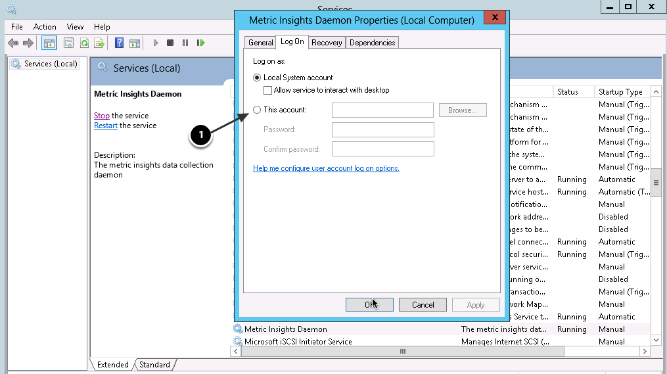Switch to the General tab
667x374 pixels.
(x=260, y=43)
